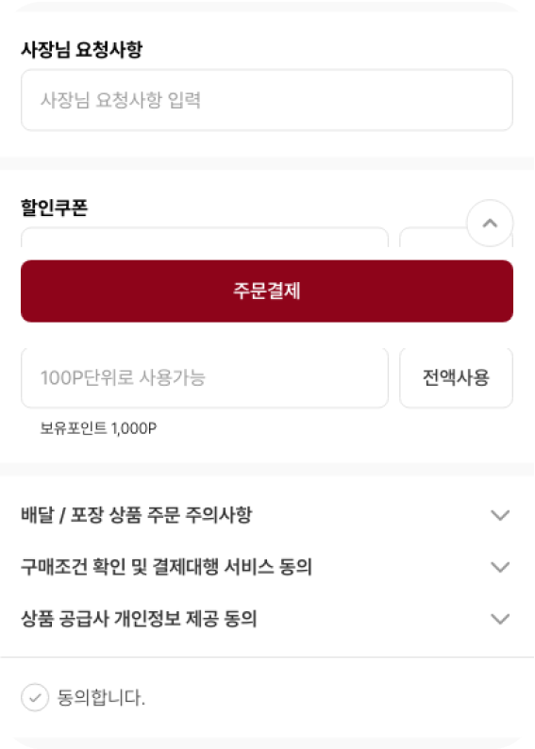
Task: Expand 배달 / 포장 상품 주문 주의사항 chevron
Action: [500, 515]
